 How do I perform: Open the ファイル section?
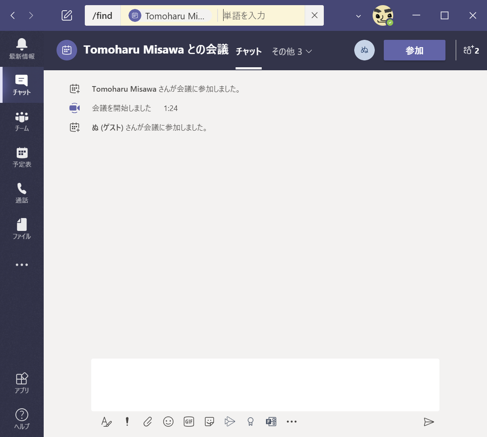[x=22, y=229]
